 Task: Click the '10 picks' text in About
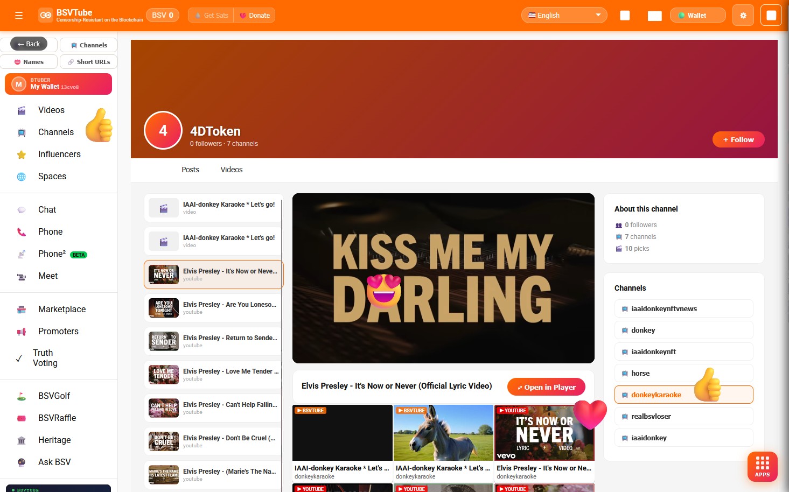point(637,249)
